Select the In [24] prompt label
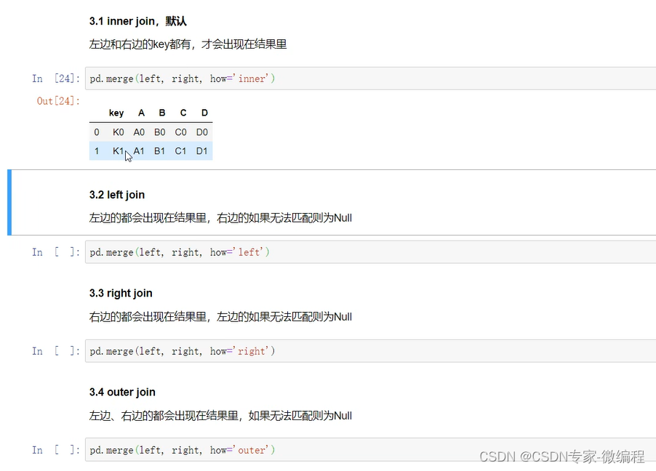Image resolution: width=656 pixels, height=471 pixels. tap(56, 78)
